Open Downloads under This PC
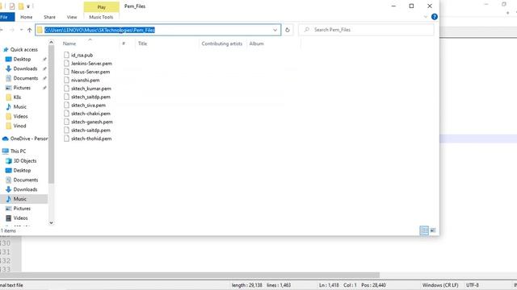Screen dimensions: 517x290 coord(25,189)
